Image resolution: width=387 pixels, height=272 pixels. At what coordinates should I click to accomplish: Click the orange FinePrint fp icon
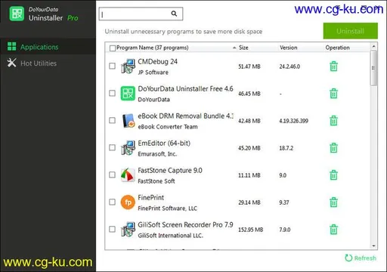pos(128,202)
